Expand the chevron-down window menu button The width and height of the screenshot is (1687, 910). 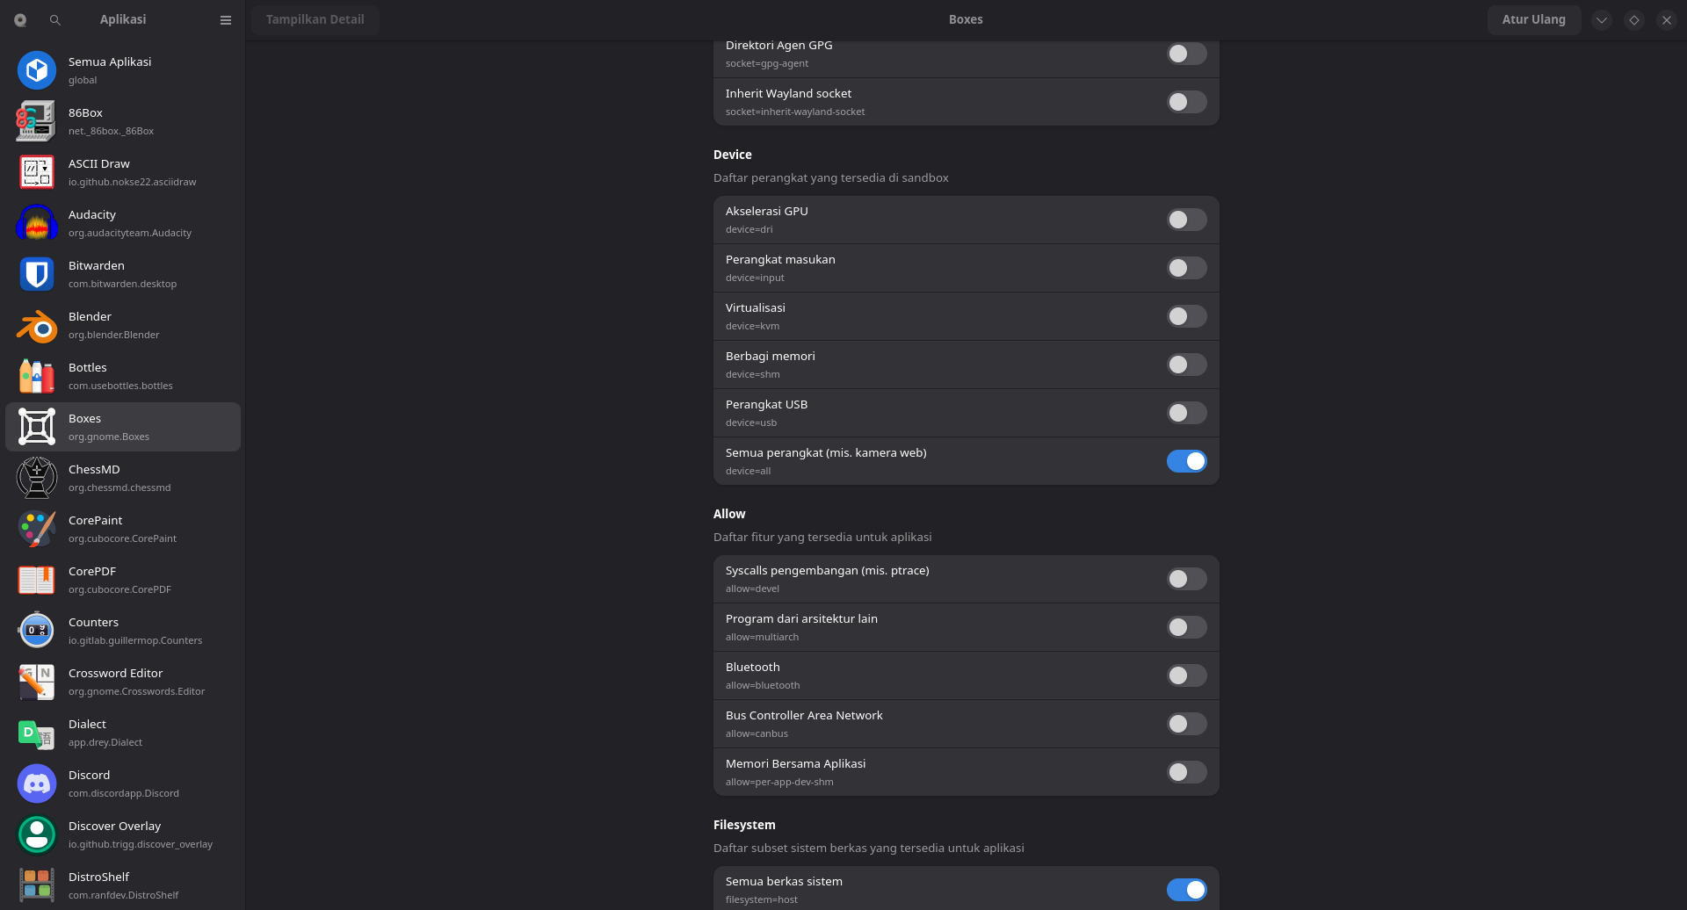click(x=1602, y=20)
